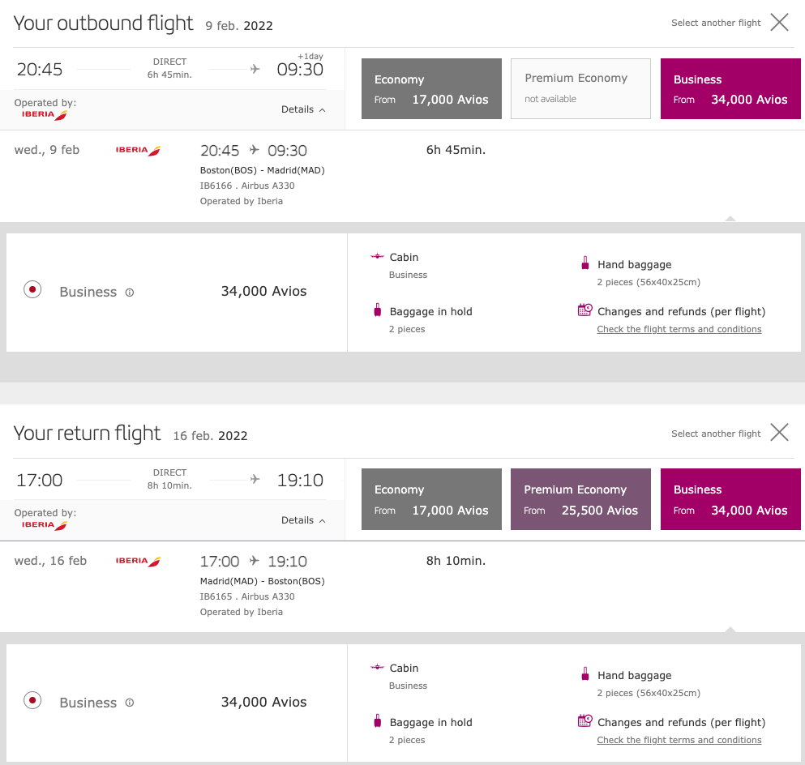Select the Premium Economy fare for the return flight
The height and width of the screenshot is (765, 805).
(580, 499)
